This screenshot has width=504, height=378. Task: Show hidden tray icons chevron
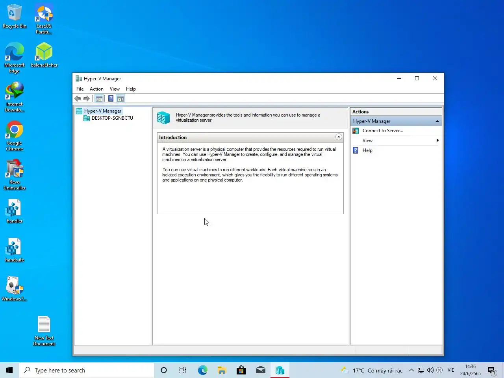coord(411,370)
